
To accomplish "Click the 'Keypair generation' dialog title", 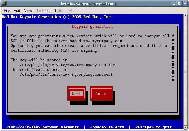I will [92, 26].
